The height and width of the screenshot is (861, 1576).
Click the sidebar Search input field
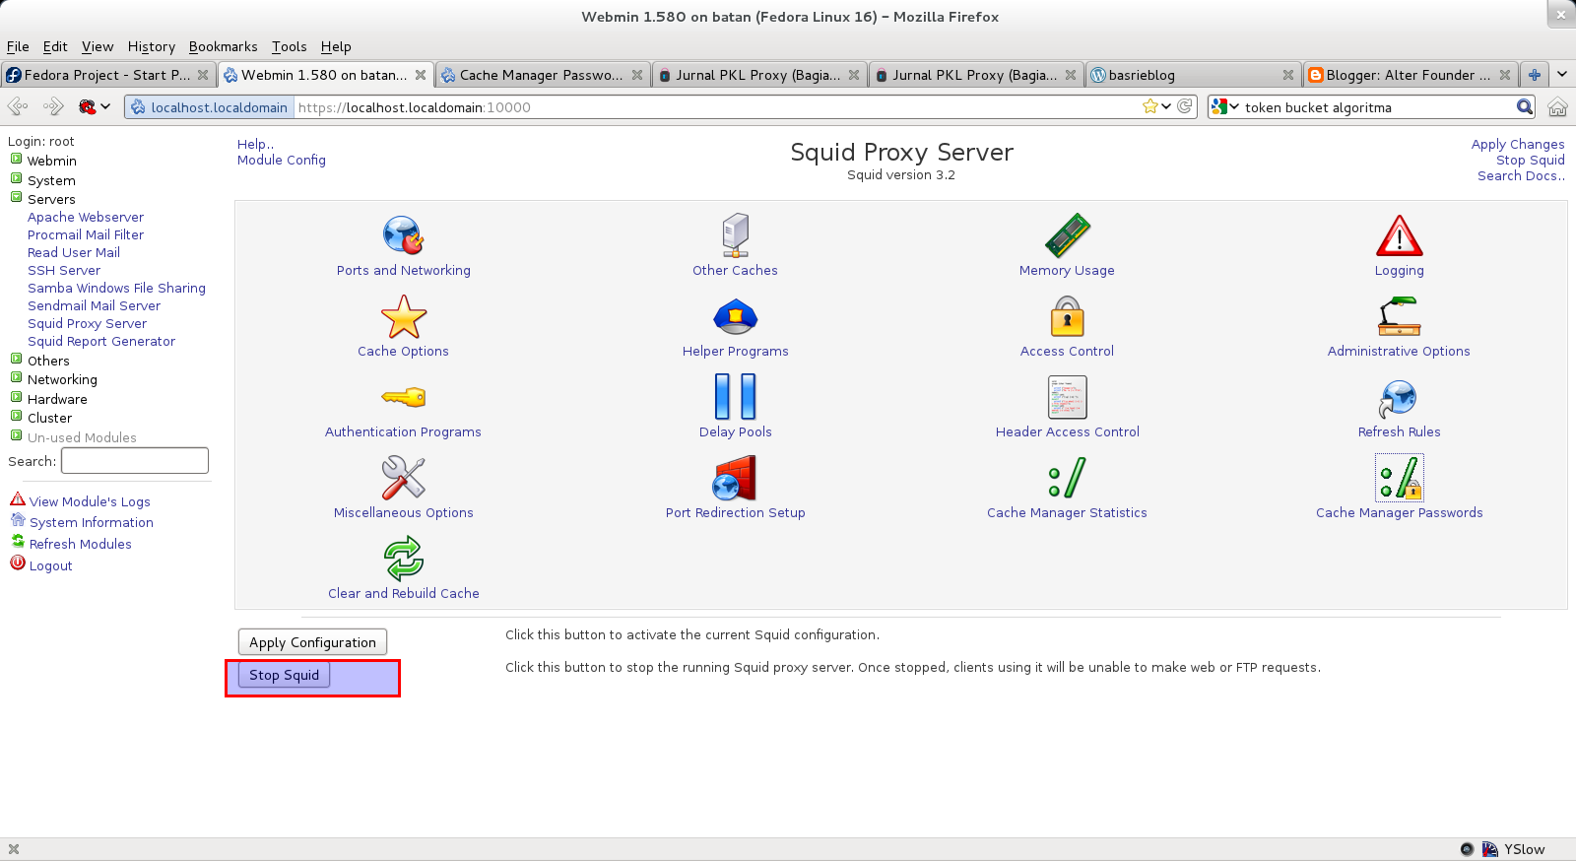tap(135, 460)
